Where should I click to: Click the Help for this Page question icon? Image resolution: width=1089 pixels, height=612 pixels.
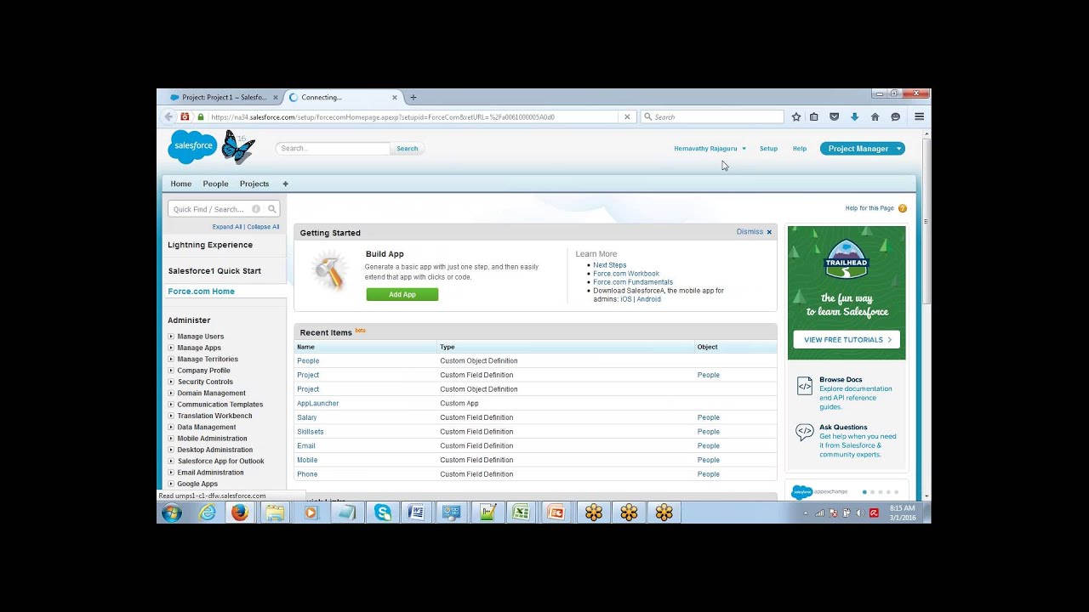pos(903,208)
